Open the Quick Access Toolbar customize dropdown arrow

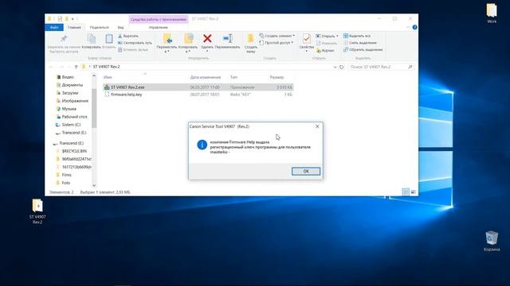point(73,19)
